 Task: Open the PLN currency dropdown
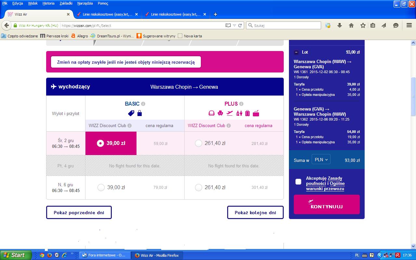tap(321, 160)
